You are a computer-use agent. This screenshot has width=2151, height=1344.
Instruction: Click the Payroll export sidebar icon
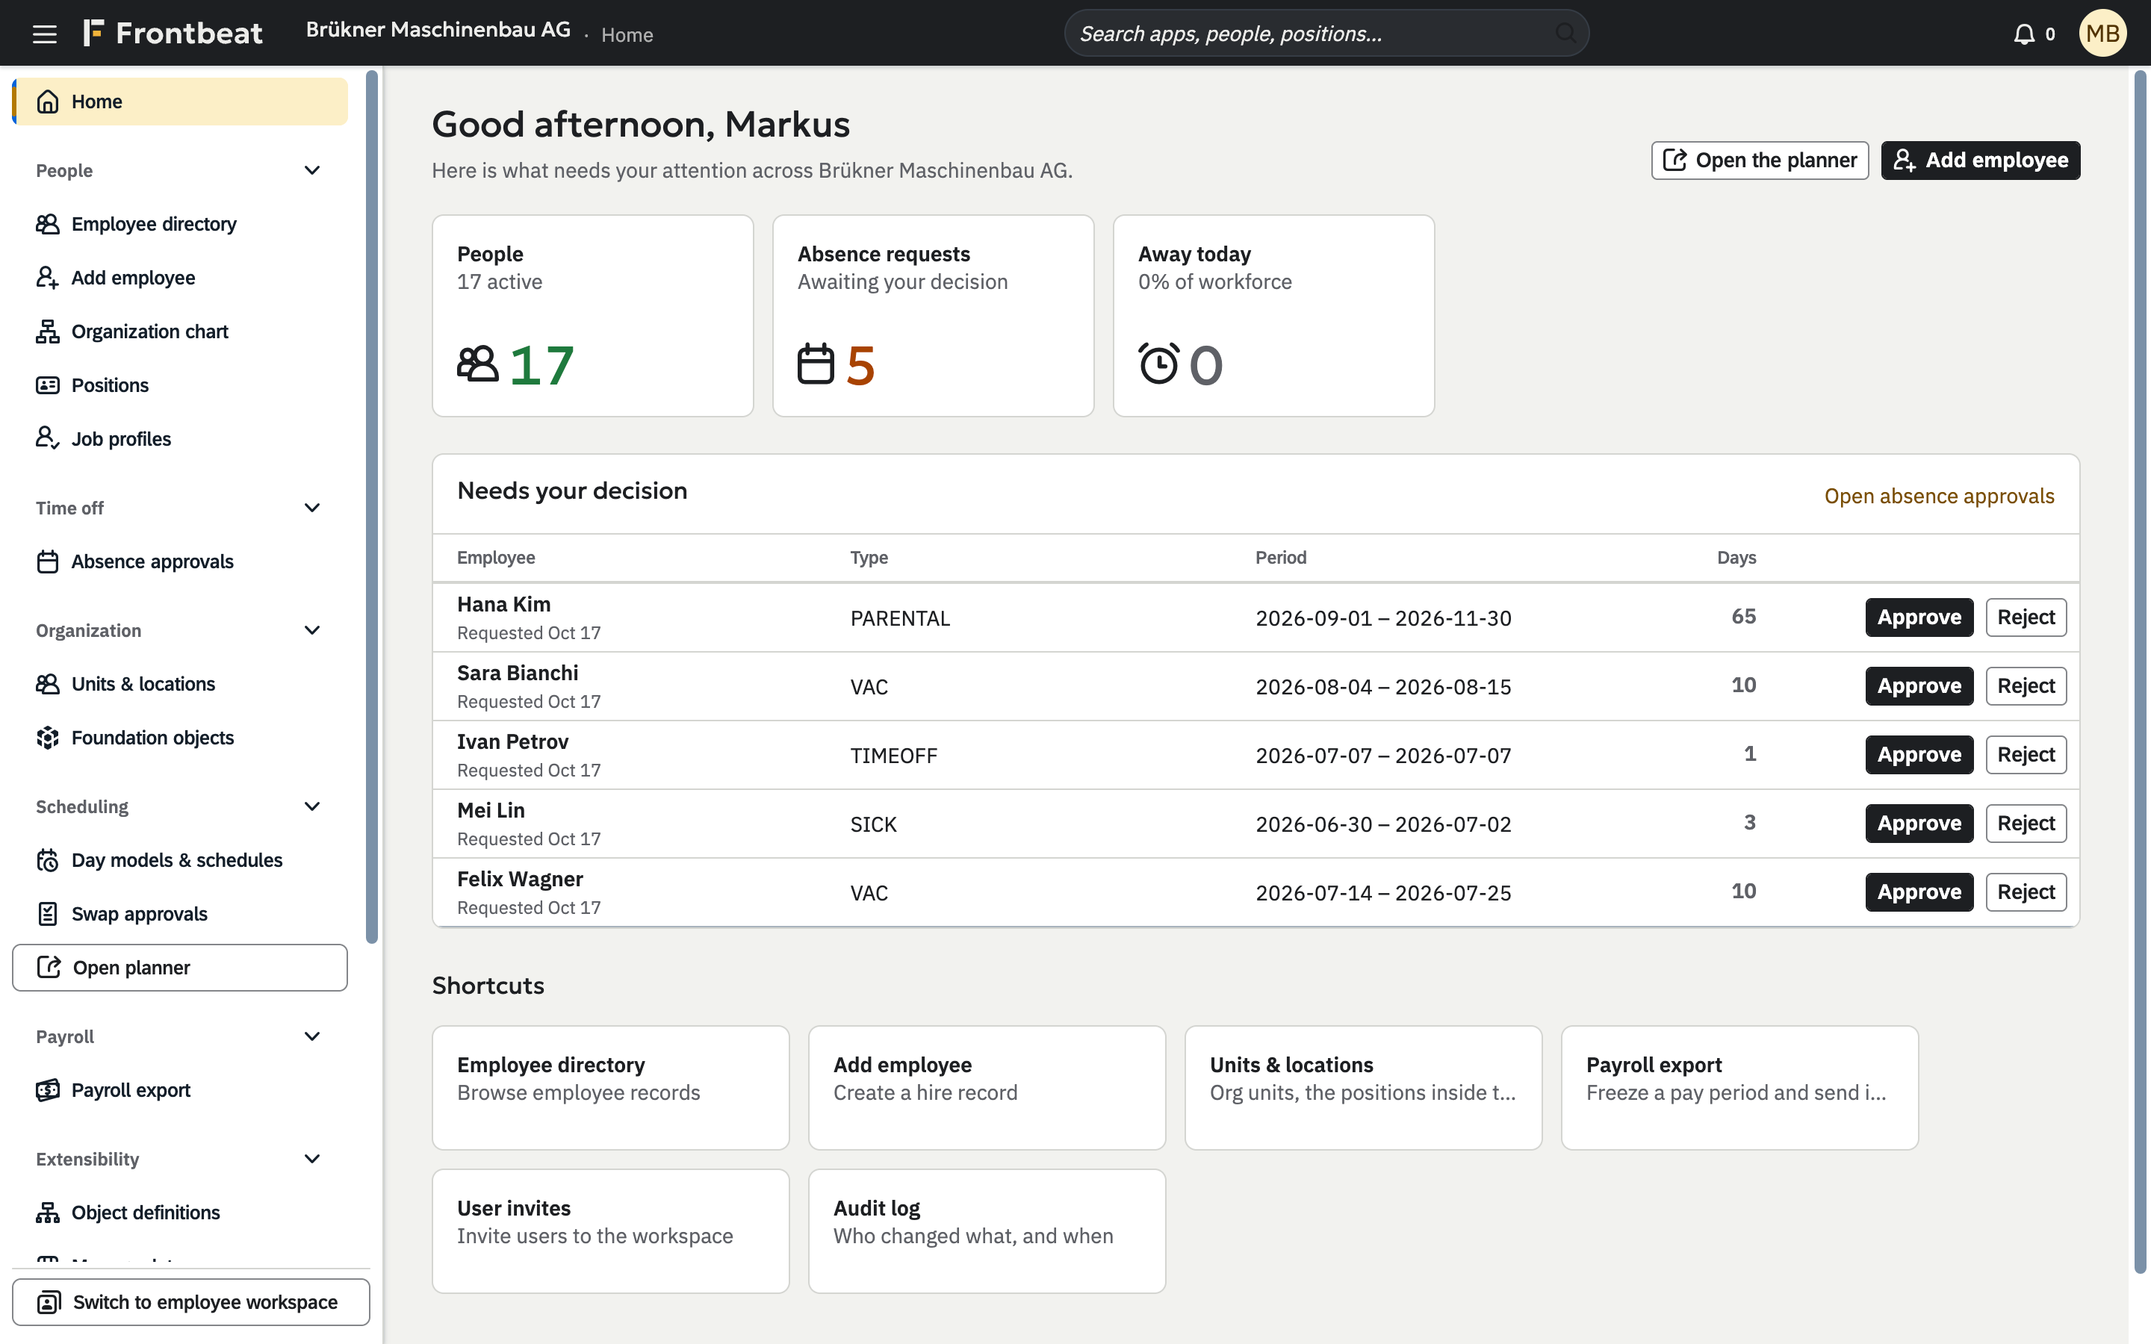click(x=48, y=1090)
